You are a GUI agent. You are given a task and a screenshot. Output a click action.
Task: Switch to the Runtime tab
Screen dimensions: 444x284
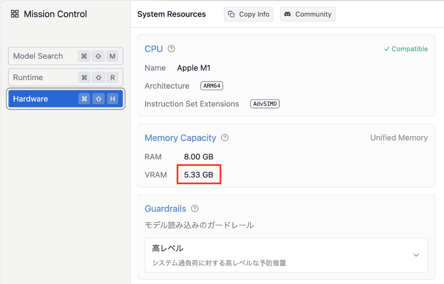pyautogui.click(x=65, y=78)
